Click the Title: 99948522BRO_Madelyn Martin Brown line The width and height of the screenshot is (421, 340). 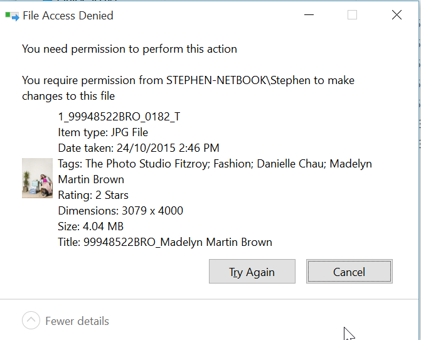[165, 242]
